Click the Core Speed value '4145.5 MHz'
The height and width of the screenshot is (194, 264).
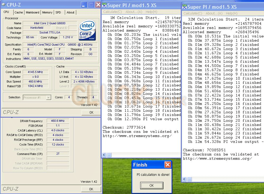point(35,72)
